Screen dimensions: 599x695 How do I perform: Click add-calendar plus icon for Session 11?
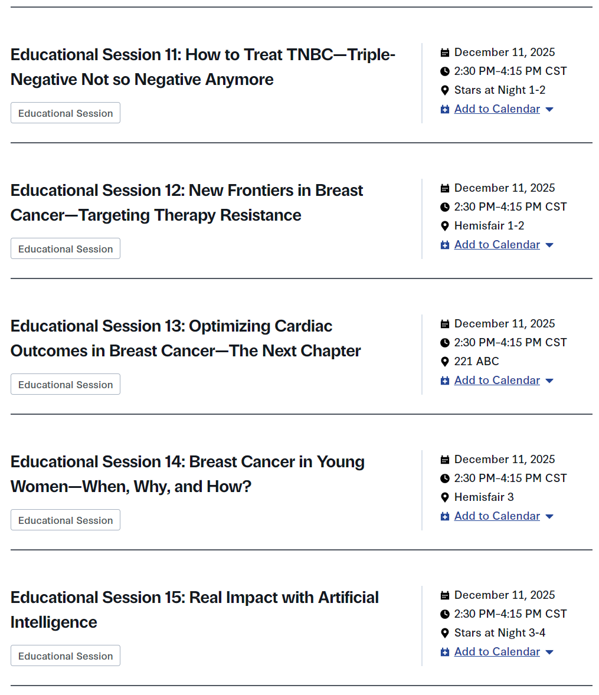(x=445, y=109)
